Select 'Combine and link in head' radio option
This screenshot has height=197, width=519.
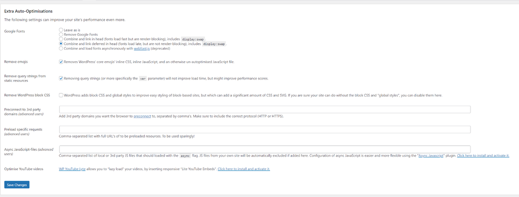61,39
